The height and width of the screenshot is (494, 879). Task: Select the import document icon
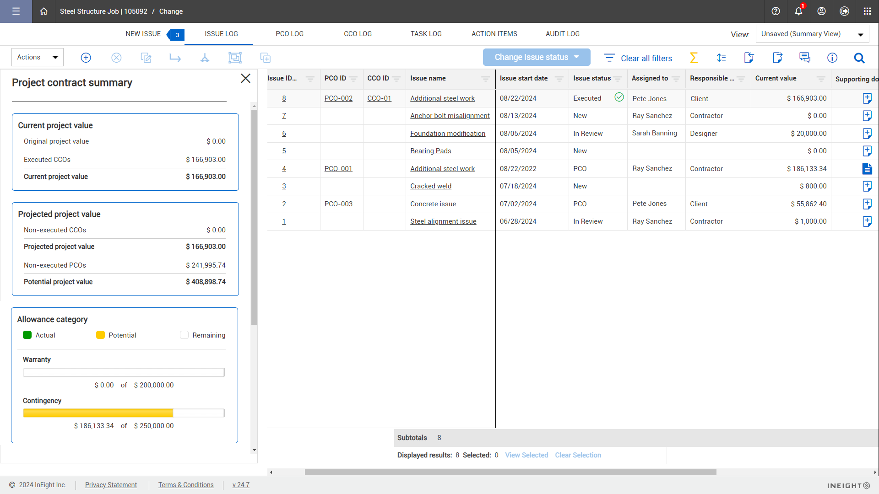tap(749, 58)
